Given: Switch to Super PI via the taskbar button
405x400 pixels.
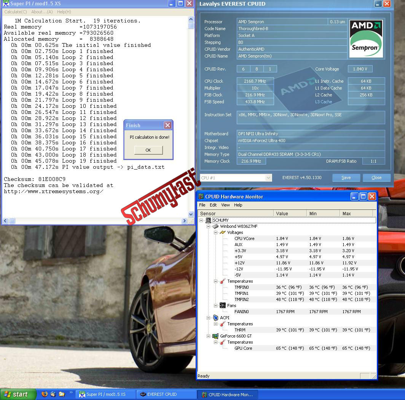Looking at the screenshot, I should pos(106,394).
